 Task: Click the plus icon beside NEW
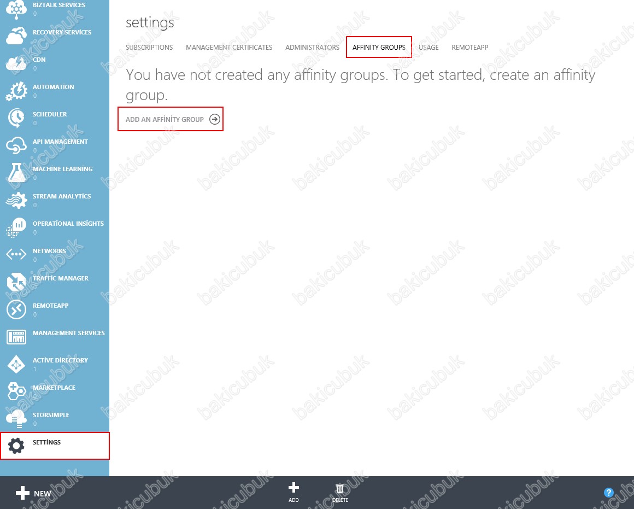point(22,493)
